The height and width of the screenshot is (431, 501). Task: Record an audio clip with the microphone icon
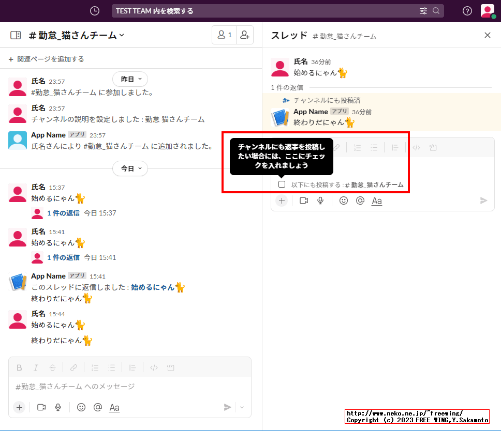(x=58, y=407)
